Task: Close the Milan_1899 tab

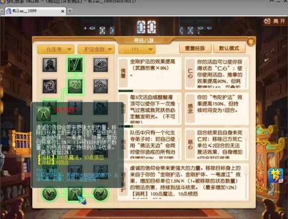Action: click(63, 11)
